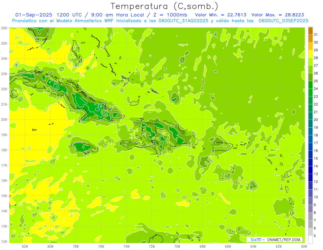Click the 78W longitude axis label

(76, 246)
